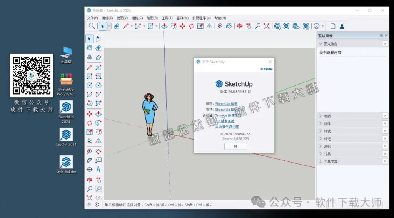Open the 扩展程序(x) menu
The height and width of the screenshot is (218, 394).
tap(202, 18)
